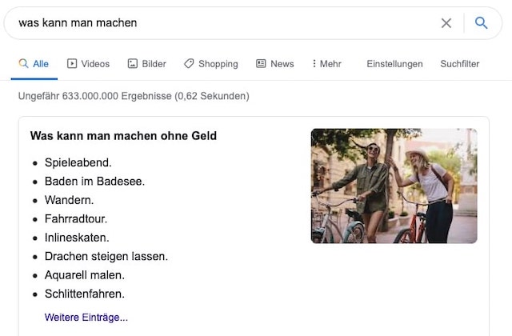Click the Weitere Einträge link
This screenshot has height=336, width=512.
tap(86, 318)
